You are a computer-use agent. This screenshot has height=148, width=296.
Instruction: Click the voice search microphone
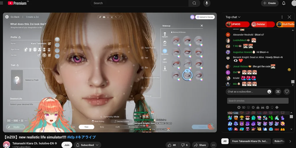[207, 3]
